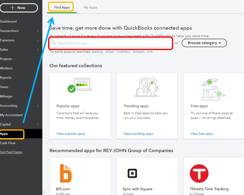Open Sales in the sidebar
The image size is (244, 195).
pyautogui.click(x=4, y=49)
